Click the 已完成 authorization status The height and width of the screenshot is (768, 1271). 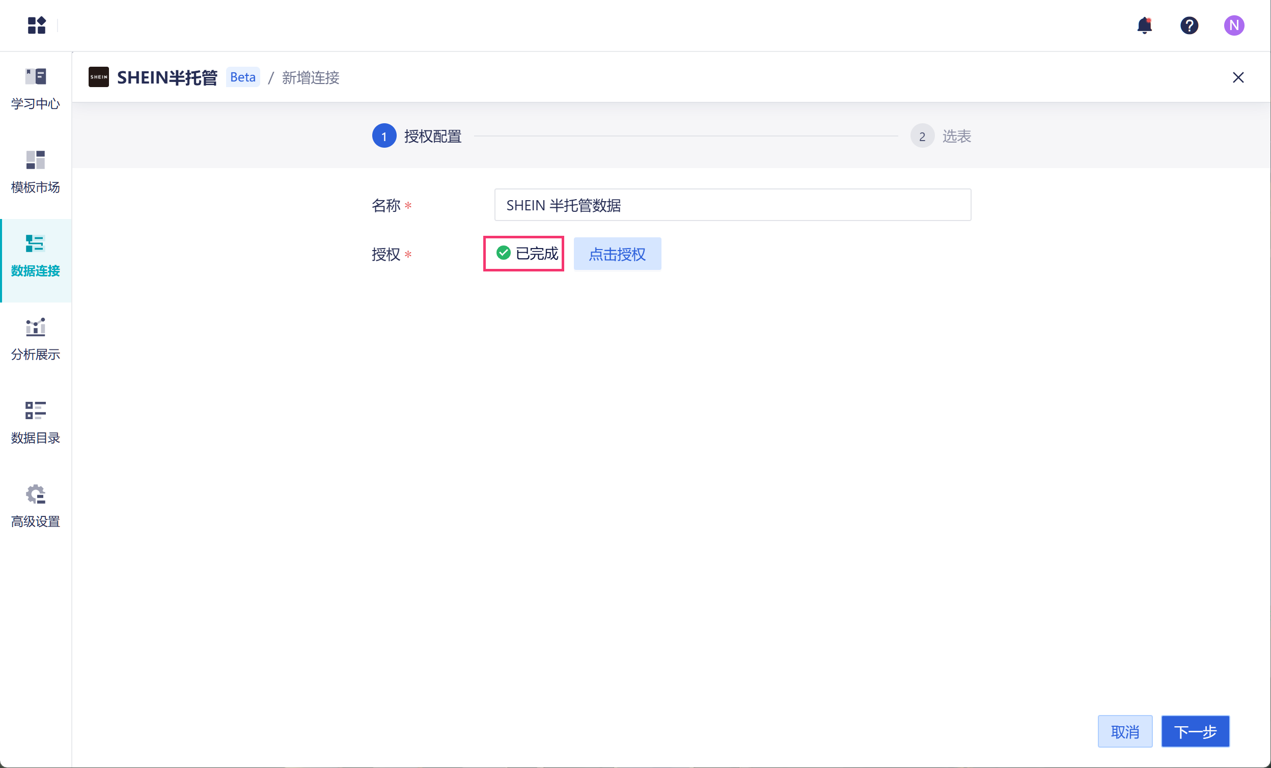tap(527, 253)
